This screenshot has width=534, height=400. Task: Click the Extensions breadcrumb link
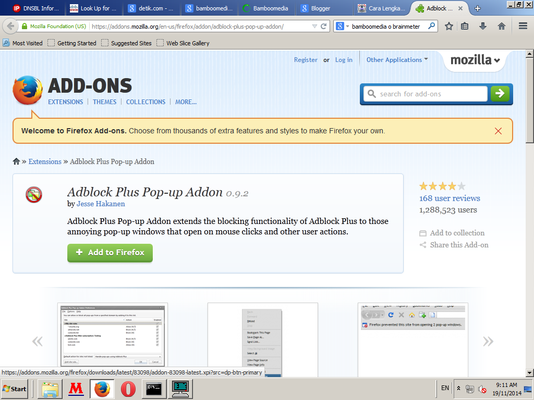click(x=45, y=161)
